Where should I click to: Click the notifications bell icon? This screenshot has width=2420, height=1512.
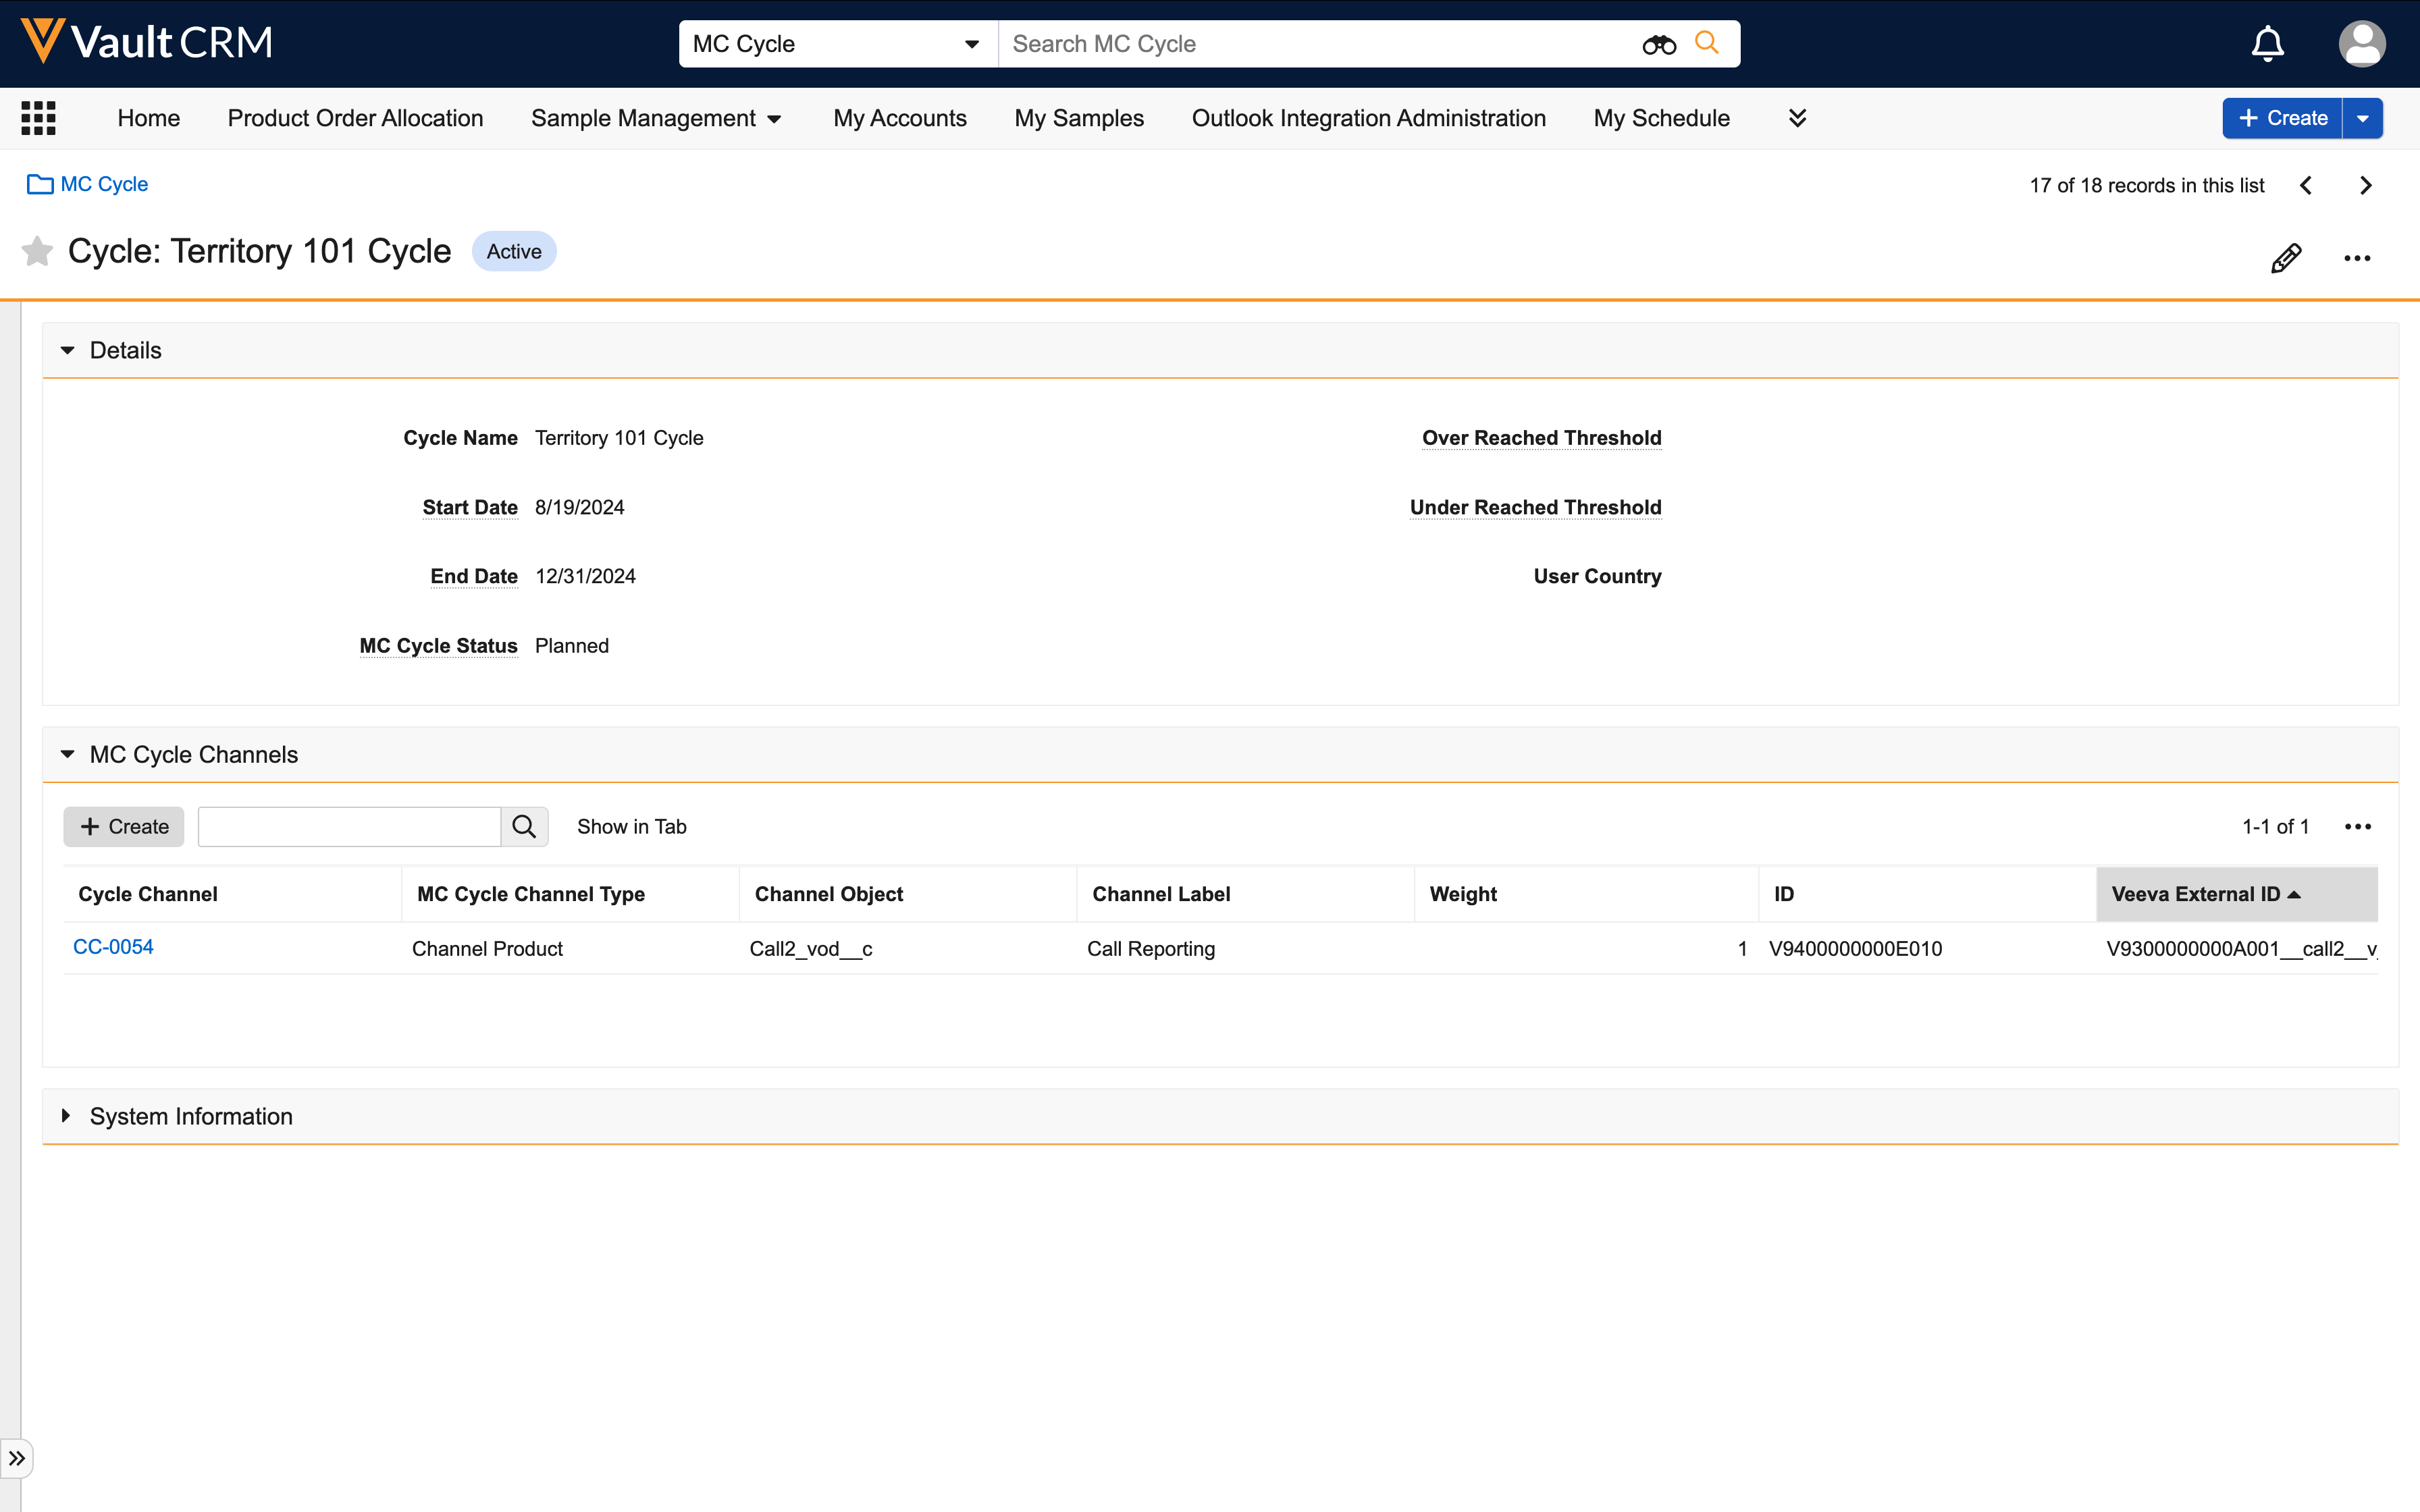pos(2267,44)
